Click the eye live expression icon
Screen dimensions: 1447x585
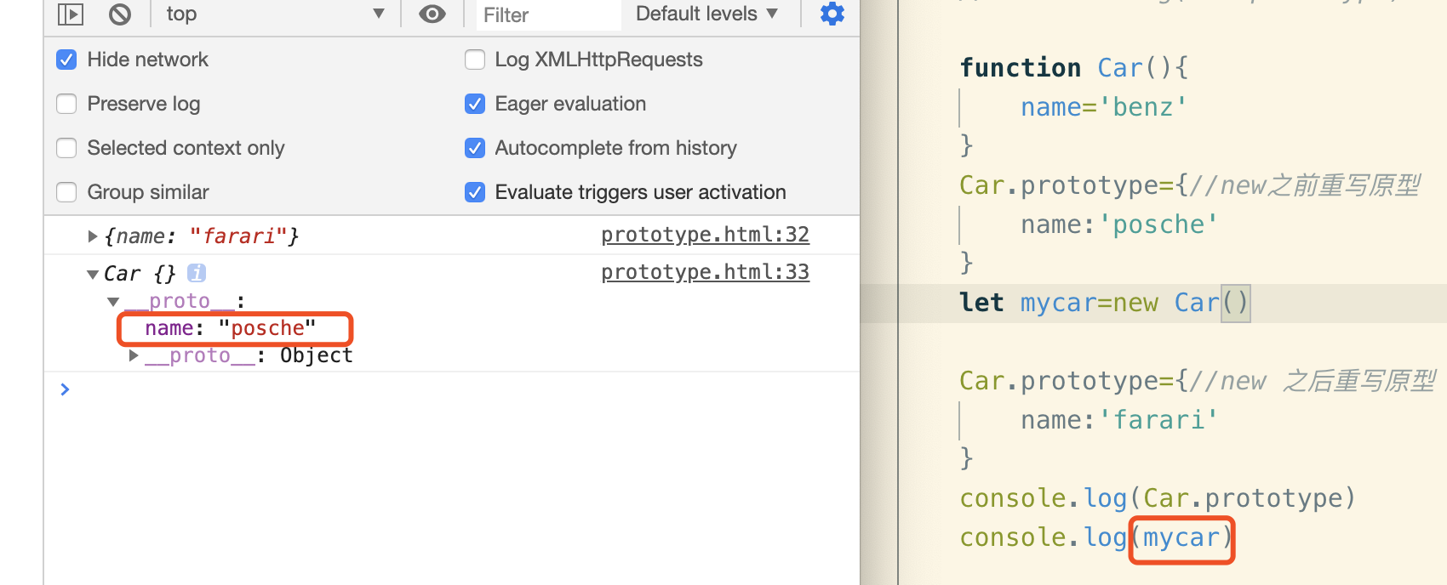click(x=432, y=14)
